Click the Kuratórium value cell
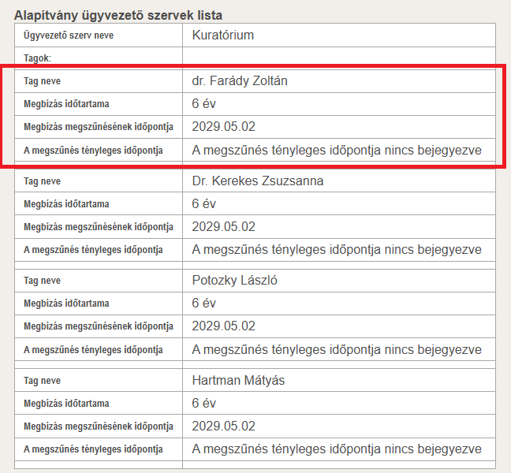The width and height of the screenshot is (511, 473). 222,35
